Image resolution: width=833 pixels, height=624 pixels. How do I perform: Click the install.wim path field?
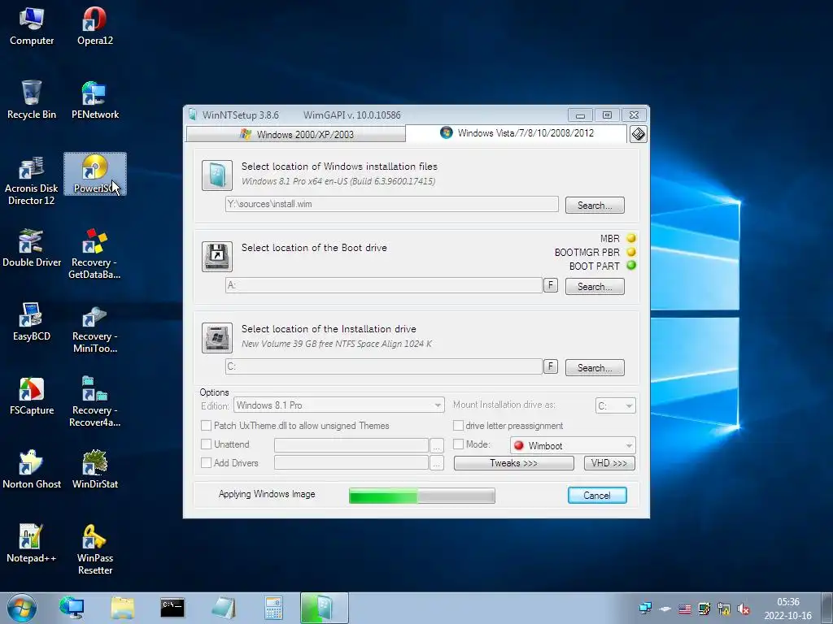(x=391, y=204)
